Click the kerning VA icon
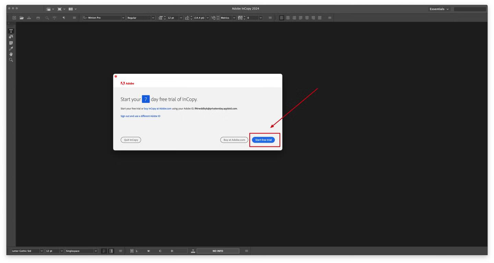Viewport: 494px width, 263px height. pos(213,17)
